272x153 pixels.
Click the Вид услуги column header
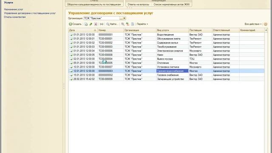pyautogui.click(x=172, y=30)
